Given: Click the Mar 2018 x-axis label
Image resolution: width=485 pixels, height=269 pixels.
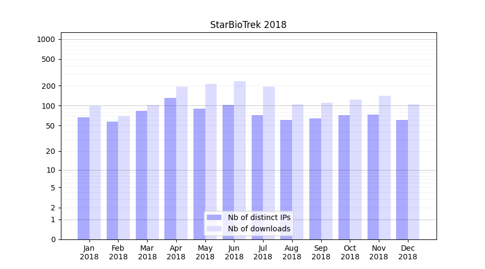Looking at the screenshot, I should tap(147, 252).
